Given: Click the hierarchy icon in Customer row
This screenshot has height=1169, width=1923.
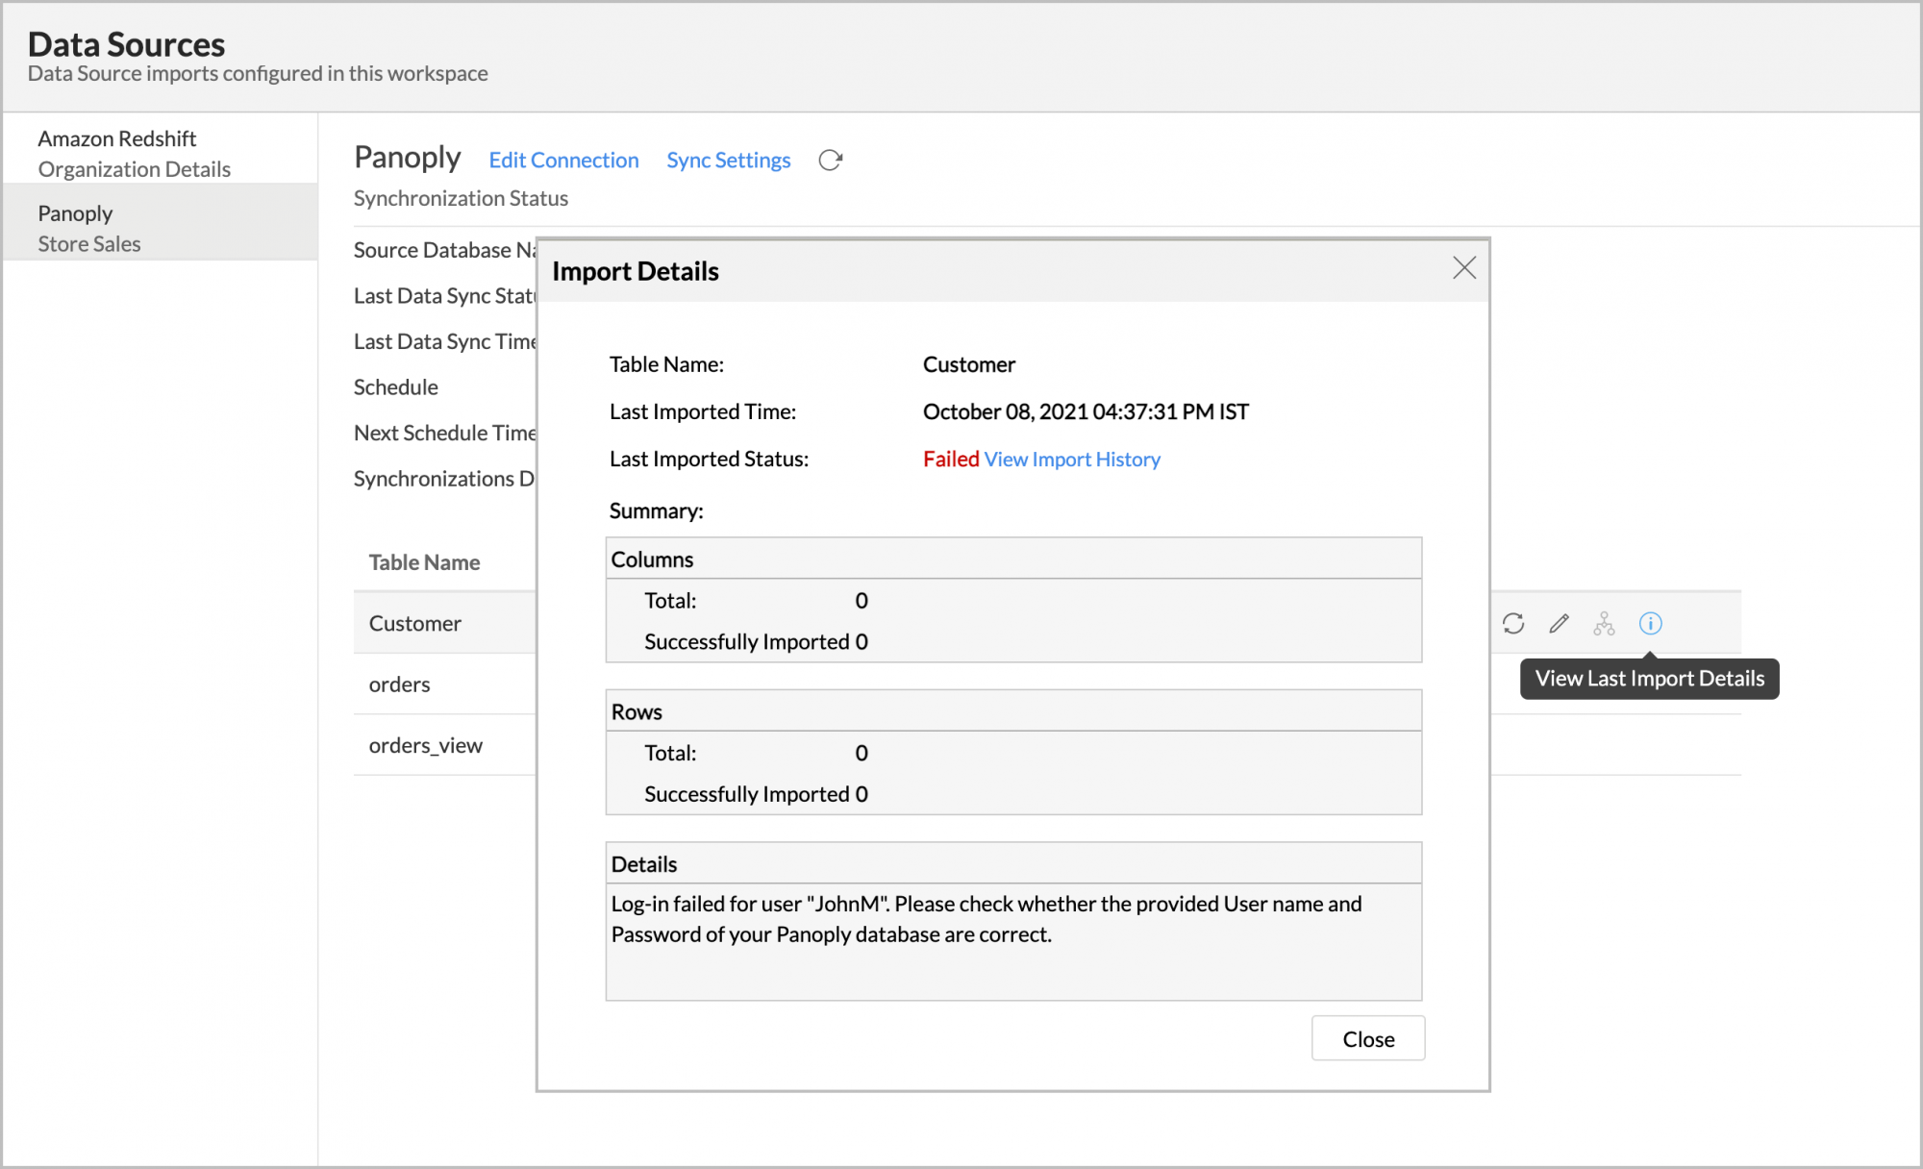Looking at the screenshot, I should pos(1604,624).
